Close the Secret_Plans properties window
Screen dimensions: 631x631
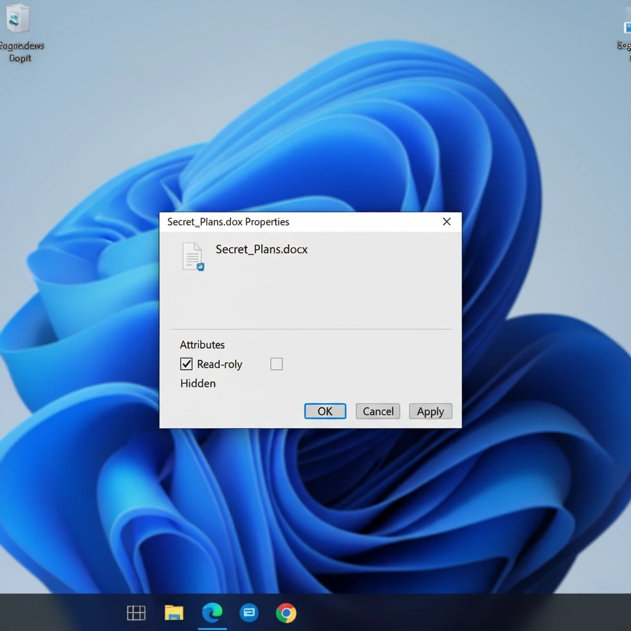(x=446, y=221)
